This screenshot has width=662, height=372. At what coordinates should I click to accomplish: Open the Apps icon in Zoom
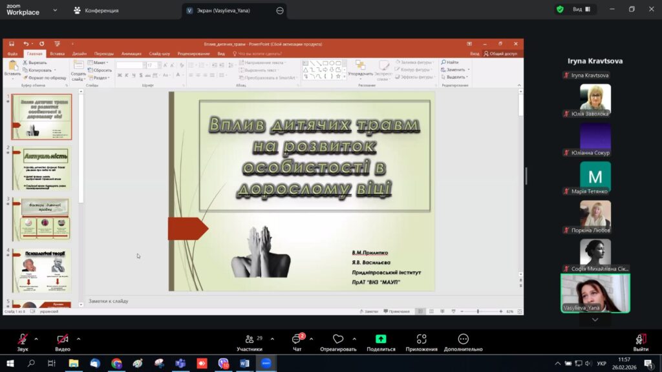pos(422,339)
